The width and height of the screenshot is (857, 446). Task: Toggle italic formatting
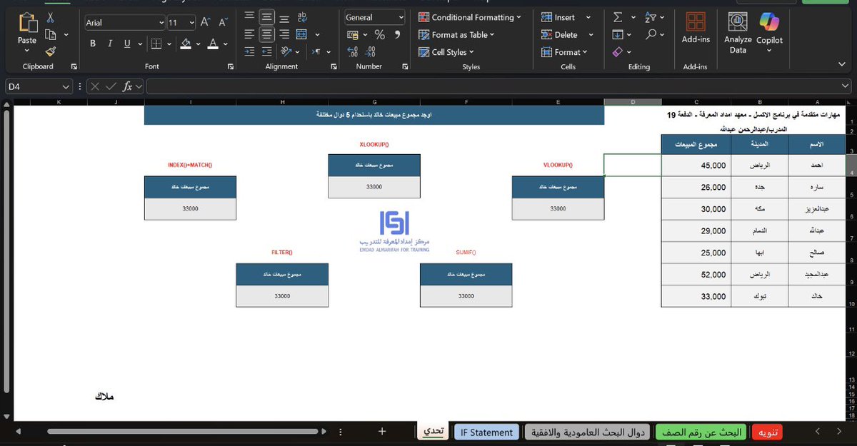click(110, 44)
